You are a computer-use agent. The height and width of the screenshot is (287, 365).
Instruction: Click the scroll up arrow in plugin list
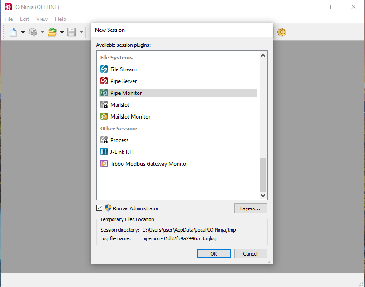point(263,55)
